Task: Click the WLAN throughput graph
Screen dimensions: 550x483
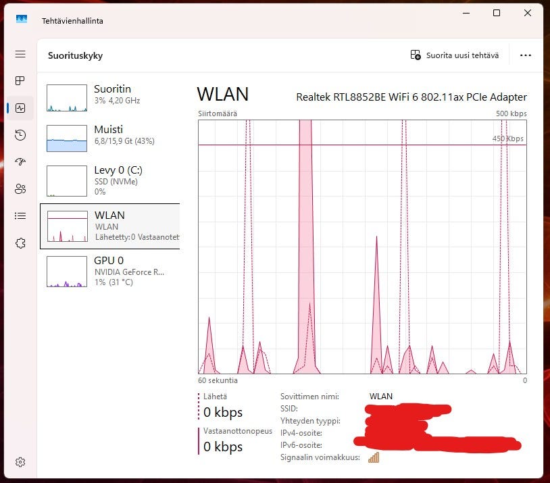Action: click(362, 247)
